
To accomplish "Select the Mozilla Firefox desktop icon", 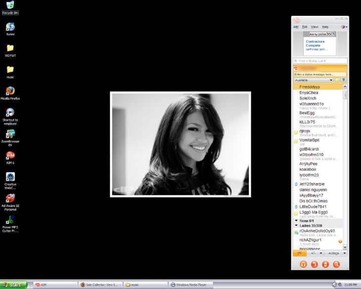I will point(10,91).
